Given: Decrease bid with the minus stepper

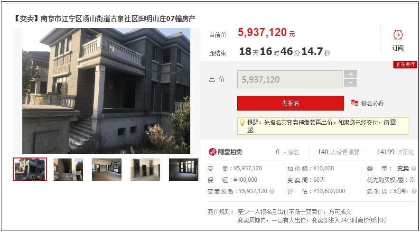Looking at the screenshot, I should 350,83.
